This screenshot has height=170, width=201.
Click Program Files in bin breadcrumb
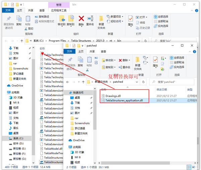(x=57, y=41)
